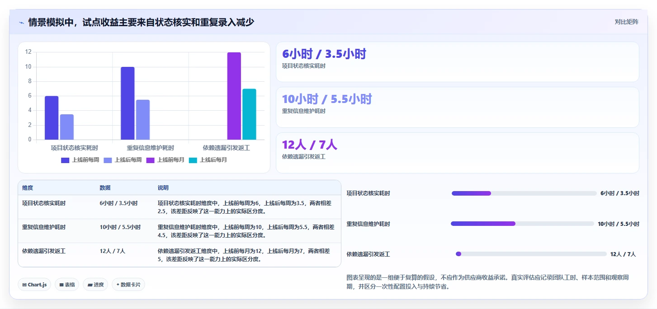657x309 pixels.
Task: Toggle the 上线后每周 legend entry
Action: [x=123, y=160]
